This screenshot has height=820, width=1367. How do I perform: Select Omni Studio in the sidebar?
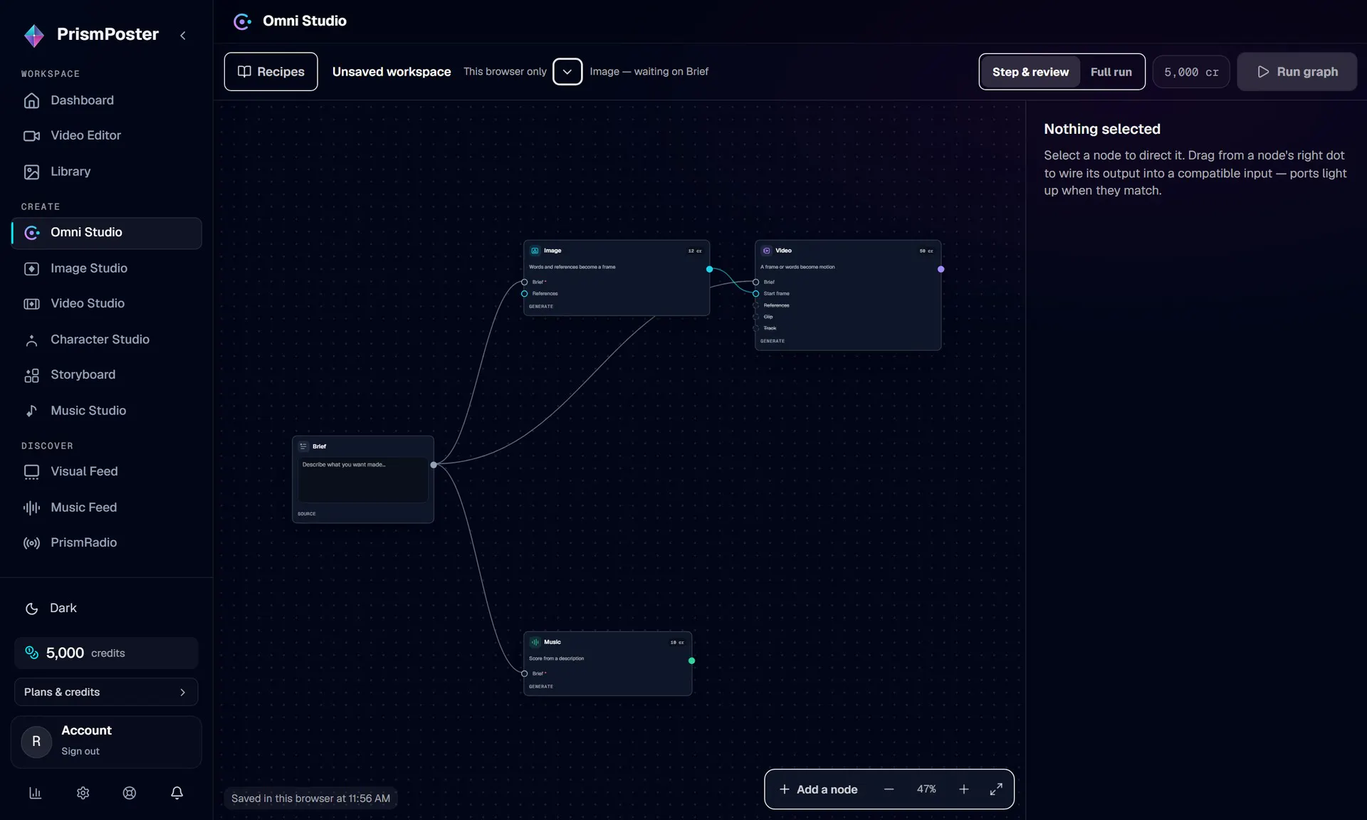[107, 233]
